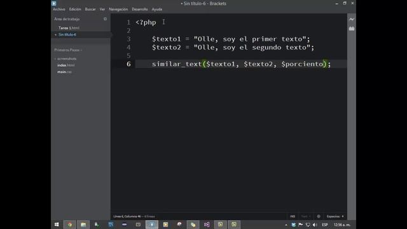Open the Desarrollo menu

click(140, 9)
